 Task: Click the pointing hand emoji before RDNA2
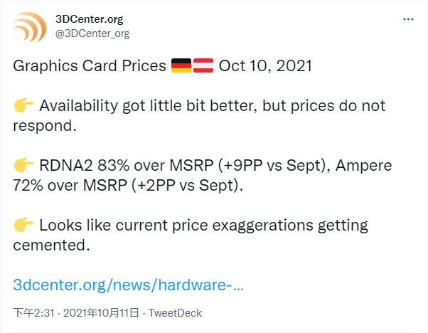(x=23, y=166)
